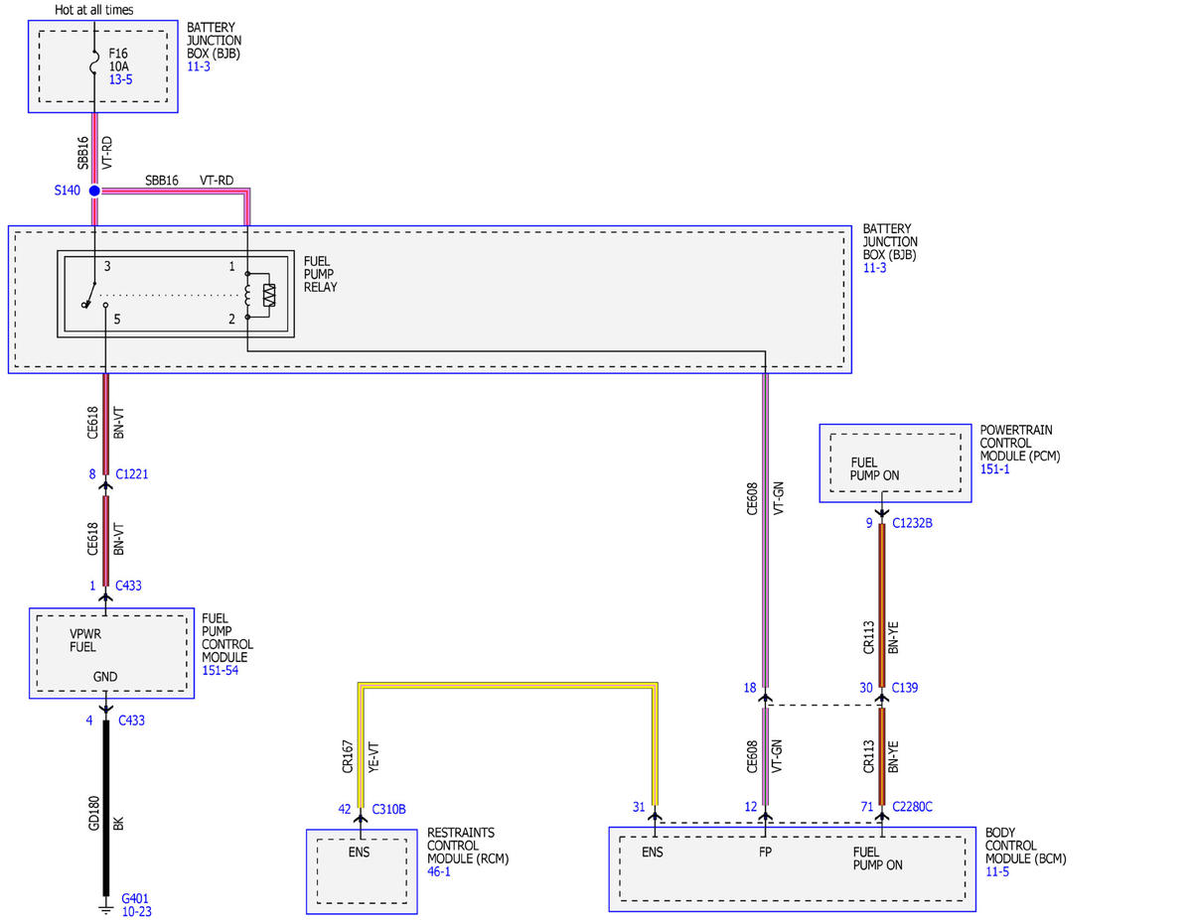Viewport: 1192px width, 920px height.
Task: Select connector label C2280C
Action: click(912, 807)
